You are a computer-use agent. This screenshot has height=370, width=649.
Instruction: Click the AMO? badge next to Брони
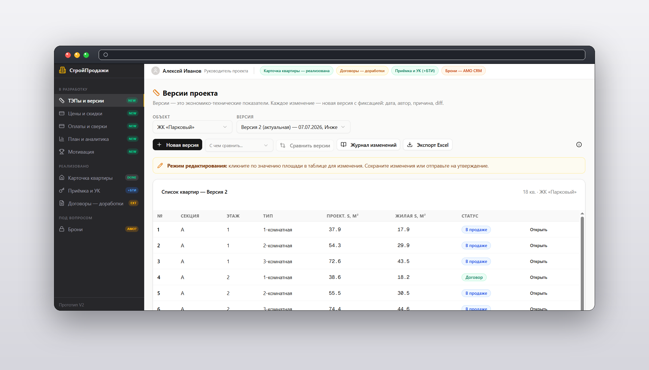tap(132, 229)
